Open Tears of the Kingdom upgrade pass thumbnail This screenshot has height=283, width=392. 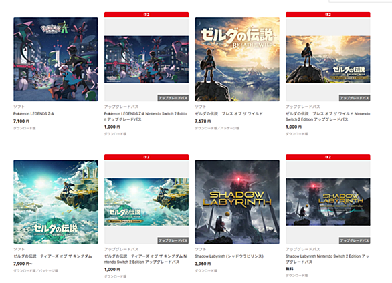click(x=146, y=202)
